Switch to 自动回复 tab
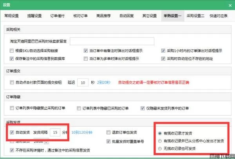Image resolution: width=235 pixels, height=159 pixels. pyautogui.click(x=127, y=16)
